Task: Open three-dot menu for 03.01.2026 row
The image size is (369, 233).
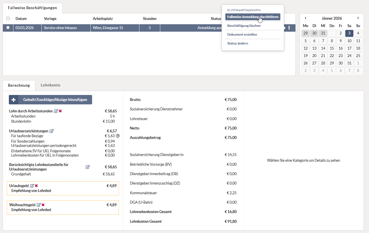Action: pyautogui.click(x=289, y=28)
